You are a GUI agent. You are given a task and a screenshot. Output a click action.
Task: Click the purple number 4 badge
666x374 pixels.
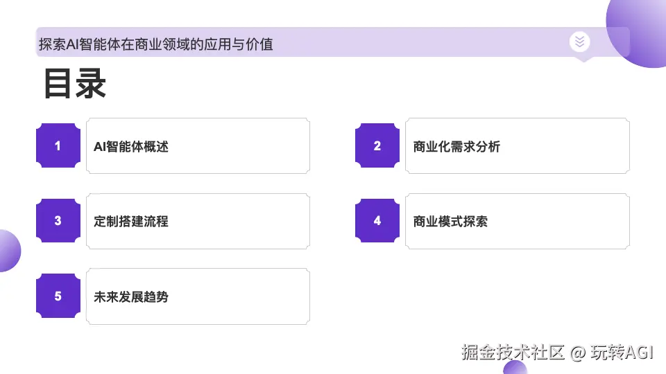(x=377, y=221)
